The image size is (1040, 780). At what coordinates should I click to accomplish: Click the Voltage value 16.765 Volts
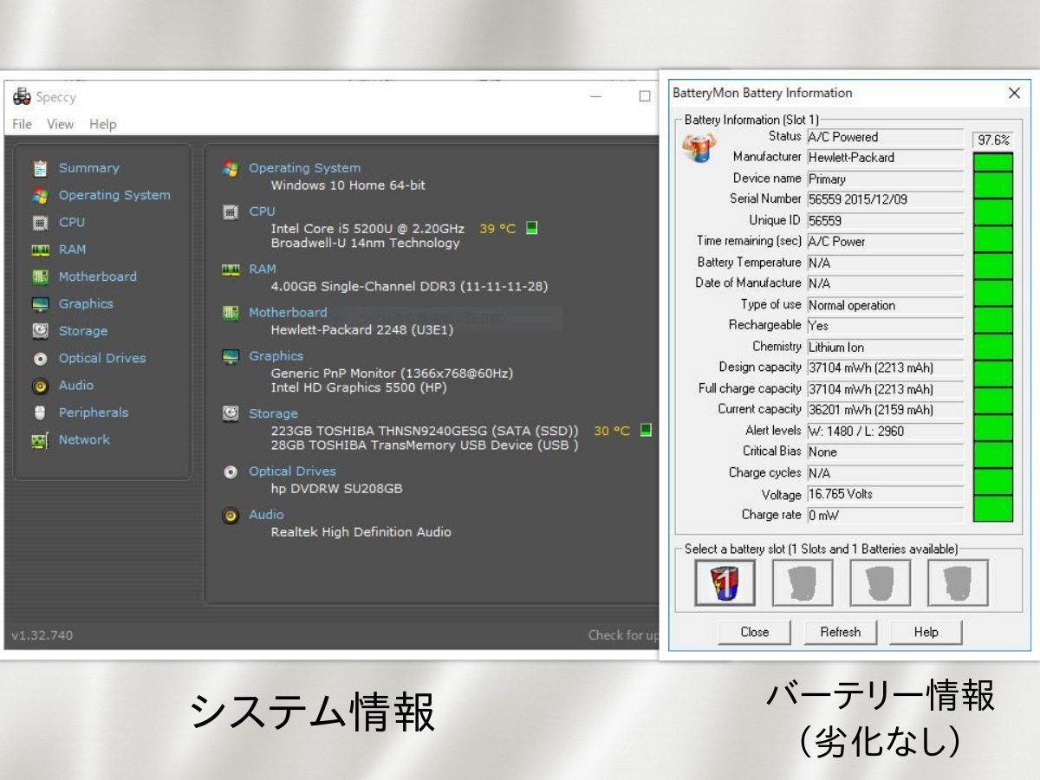pyautogui.click(x=885, y=494)
